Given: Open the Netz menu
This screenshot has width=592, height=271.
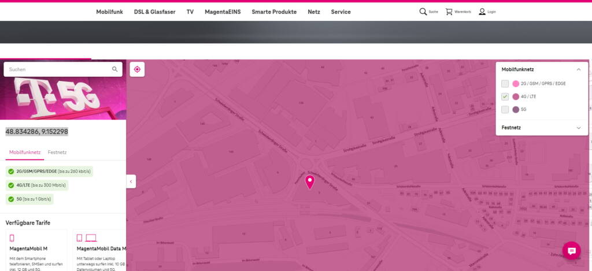Looking at the screenshot, I should pos(314,12).
